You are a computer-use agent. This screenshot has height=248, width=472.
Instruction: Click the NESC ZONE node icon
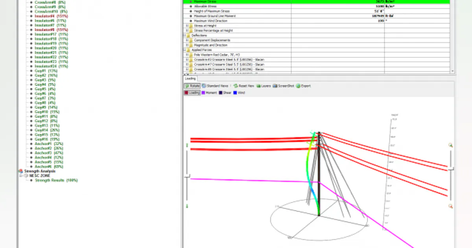point(26,176)
